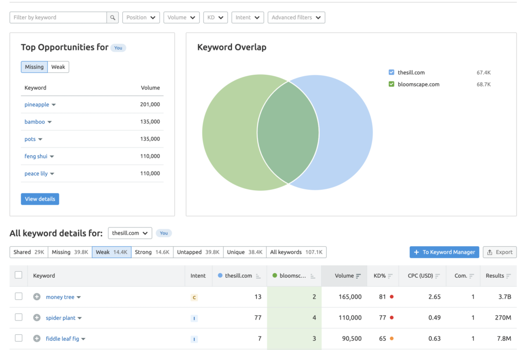Change domain in the keyword details dropdown

tap(129, 232)
